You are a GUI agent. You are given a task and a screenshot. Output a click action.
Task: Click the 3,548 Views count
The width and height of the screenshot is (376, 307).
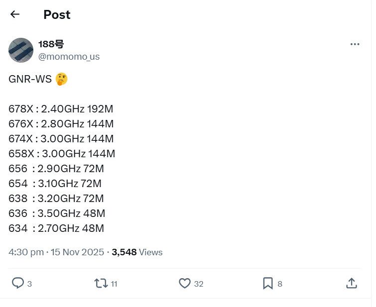[137, 252]
